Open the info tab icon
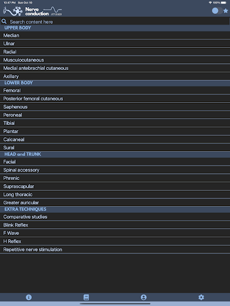230x306 pixels. [29, 297]
